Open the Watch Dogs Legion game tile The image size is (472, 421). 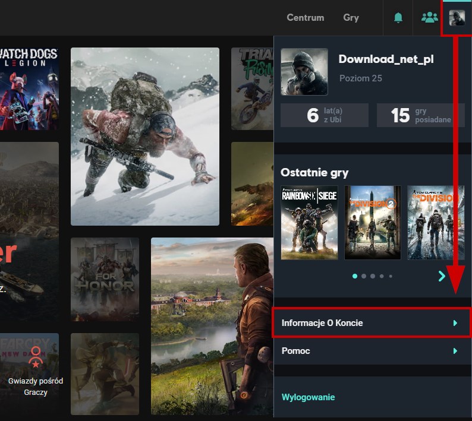[x=29, y=88]
